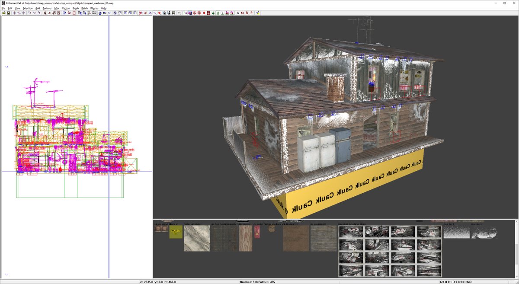Screen dimensions: 519x284
Task: Click the red scissors toolbar icon
Action: pyautogui.click(x=140, y=13)
